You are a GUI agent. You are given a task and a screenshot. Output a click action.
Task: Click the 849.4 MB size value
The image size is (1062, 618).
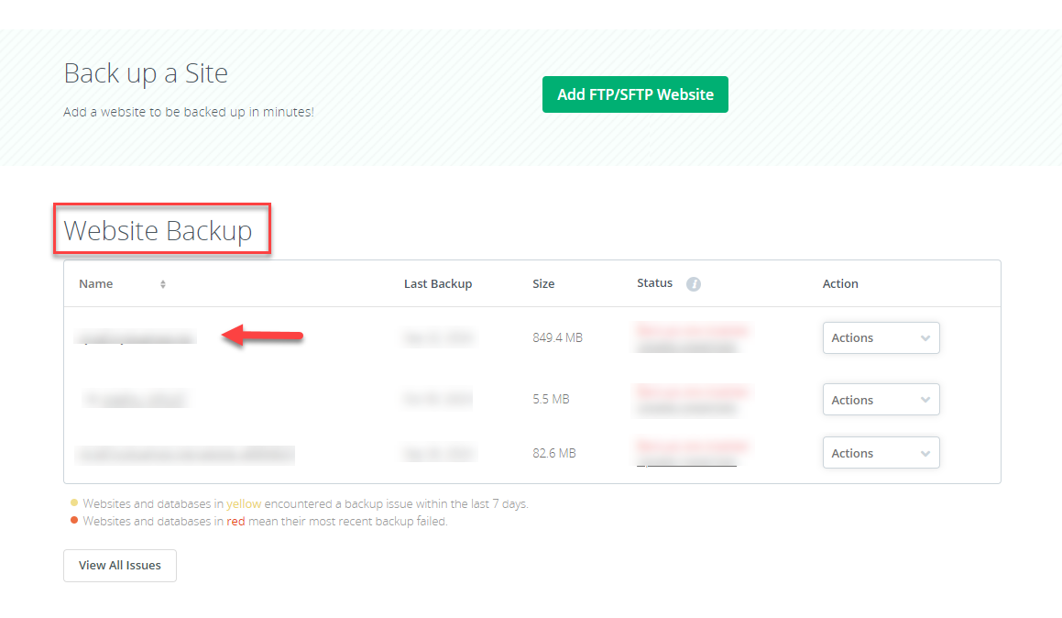pyautogui.click(x=557, y=337)
